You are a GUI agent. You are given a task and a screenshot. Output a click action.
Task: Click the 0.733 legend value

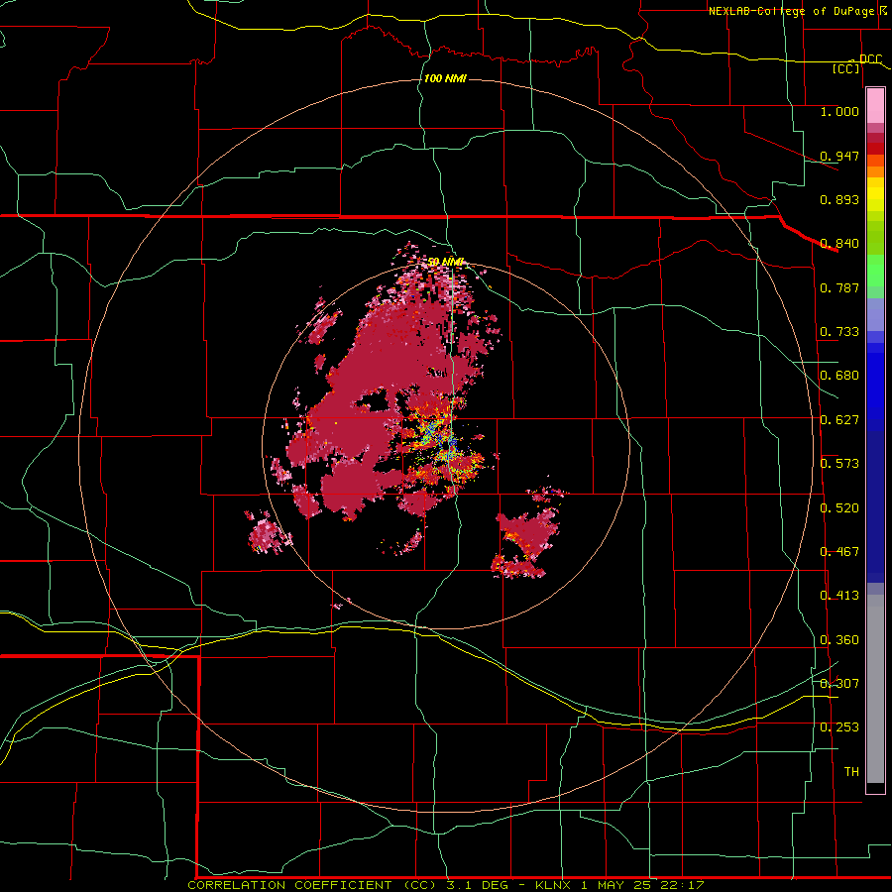tap(839, 332)
